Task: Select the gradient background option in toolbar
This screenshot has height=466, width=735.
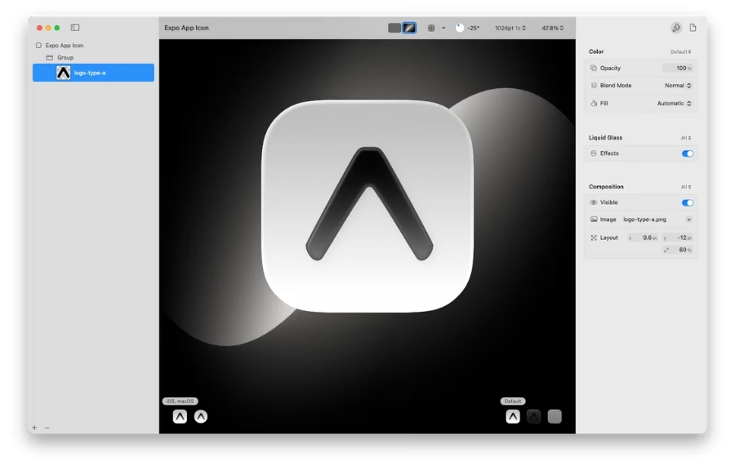Action: pyautogui.click(x=410, y=28)
